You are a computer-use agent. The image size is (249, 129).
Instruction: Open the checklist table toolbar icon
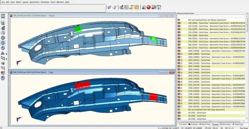coord(126,7)
